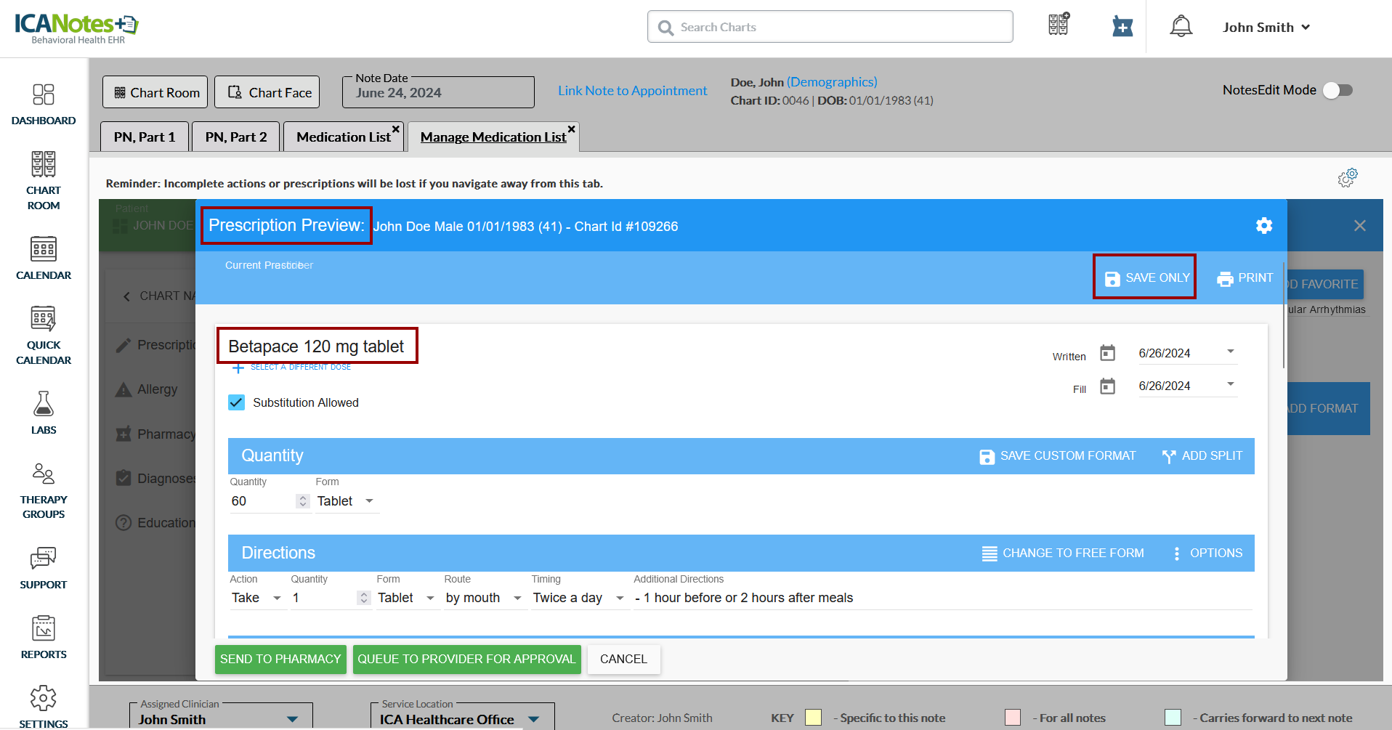
Task: Click the Quantity stepper arrows beside 60
Action: tap(303, 501)
